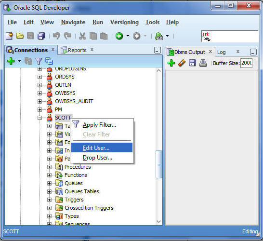
Task: Switch to the Log tab
Action: click(222, 52)
